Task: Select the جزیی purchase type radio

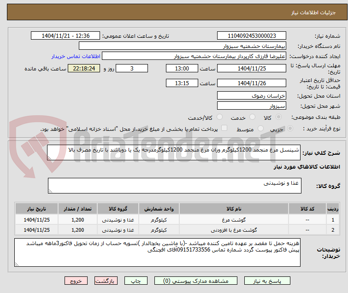Action: (290, 129)
